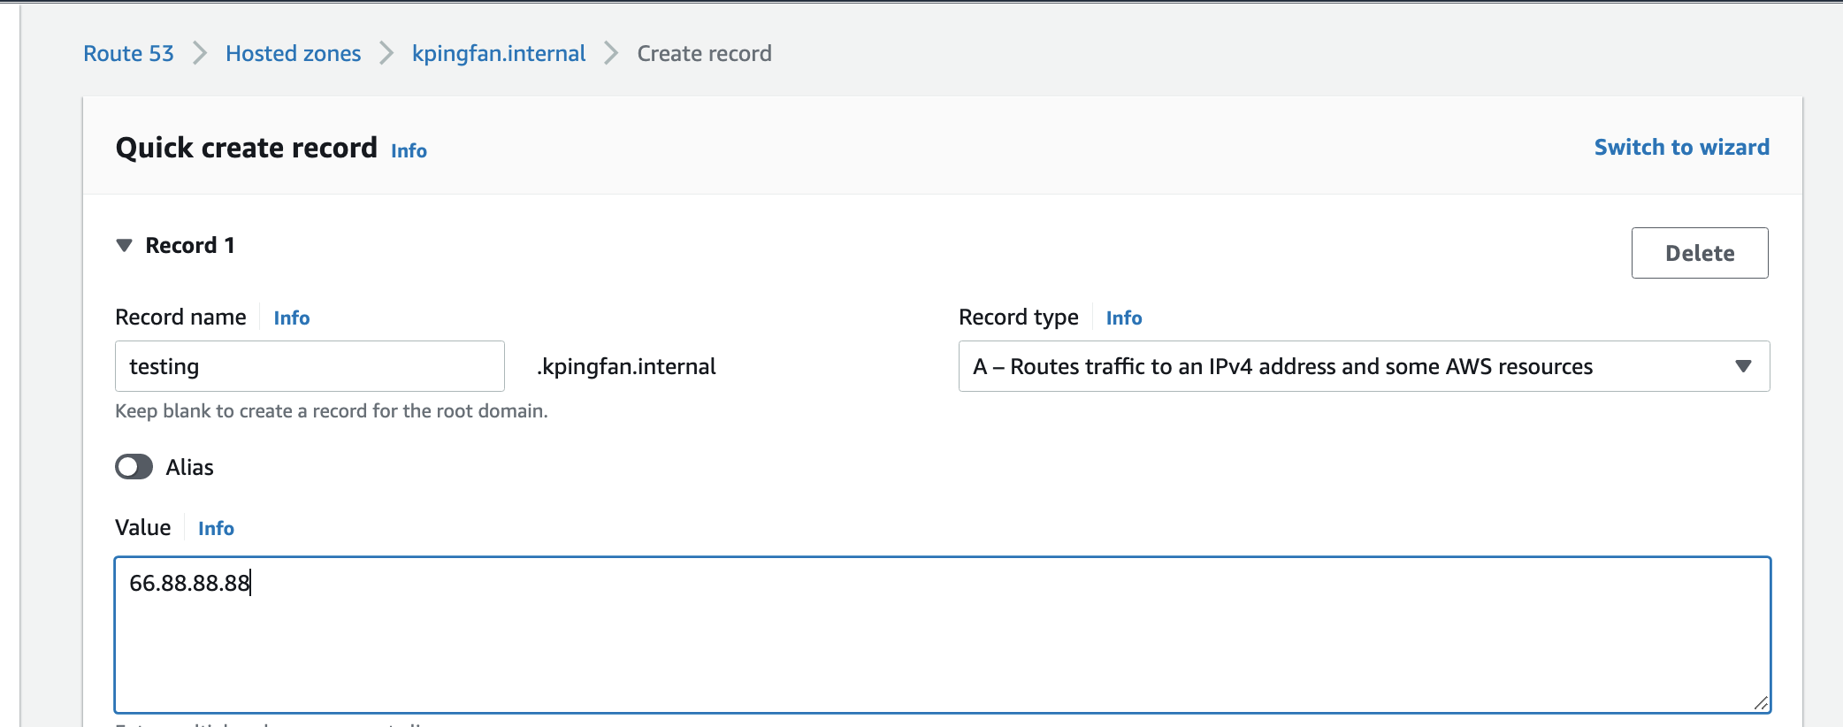
Task: Open Info link for Record name
Action: point(291,318)
